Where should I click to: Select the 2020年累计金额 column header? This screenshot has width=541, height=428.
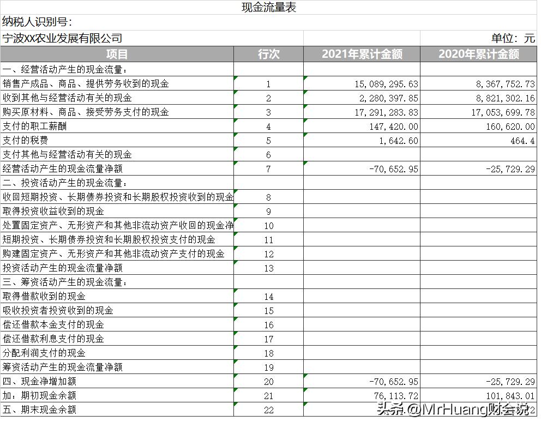(479, 55)
